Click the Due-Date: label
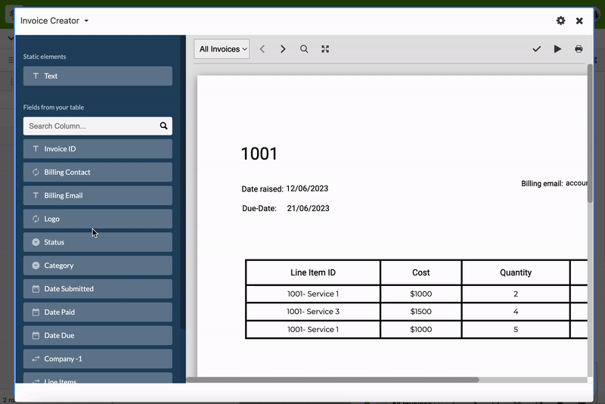The width and height of the screenshot is (605, 404). pos(259,208)
